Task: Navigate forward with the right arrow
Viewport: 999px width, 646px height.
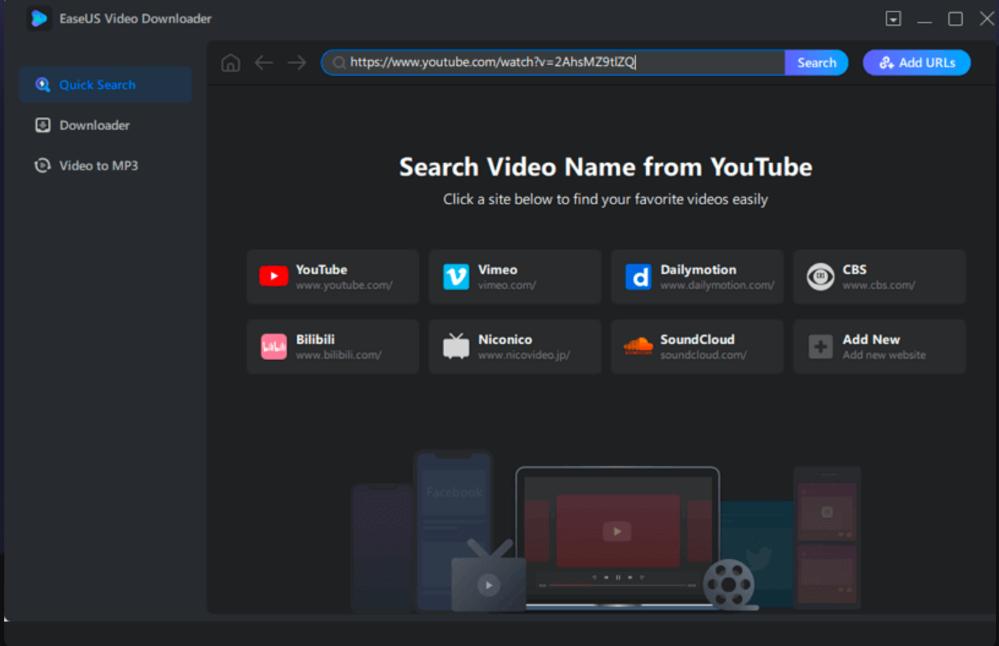Action: coord(297,62)
